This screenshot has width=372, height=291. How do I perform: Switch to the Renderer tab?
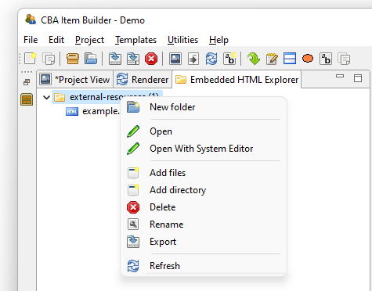tap(143, 79)
